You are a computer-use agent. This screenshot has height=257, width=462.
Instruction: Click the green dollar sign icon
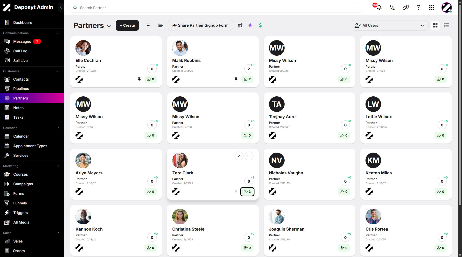pyautogui.click(x=260, y=25)
